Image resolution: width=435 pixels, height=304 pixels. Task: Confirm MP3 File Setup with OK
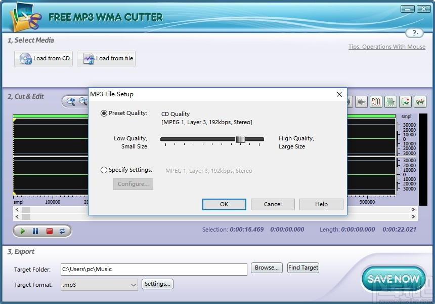(224, 204)
